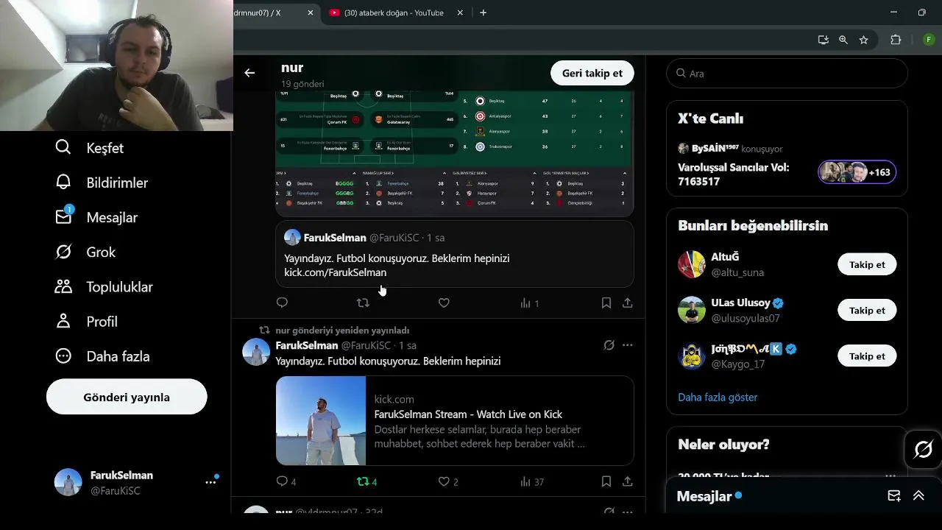942x530 pixels.
Task: Like the FarukSelman post with 2 likes
Action: [448, 481]
